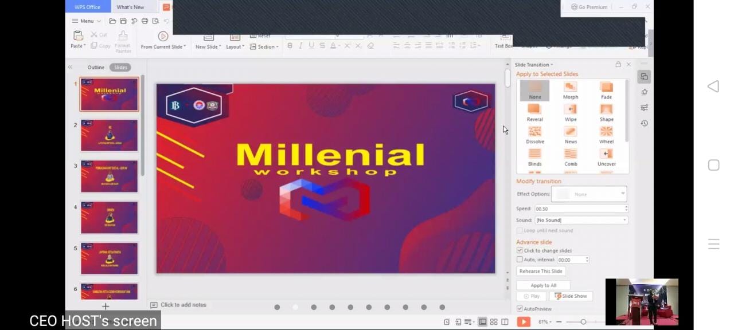This screenshot has height=330, width=734.
Task: Choose the Wipe transition effect
Action: [x=570, y=112]
